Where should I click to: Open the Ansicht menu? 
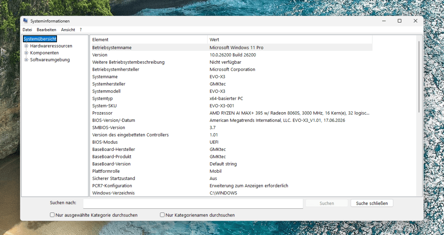[68, 30]
